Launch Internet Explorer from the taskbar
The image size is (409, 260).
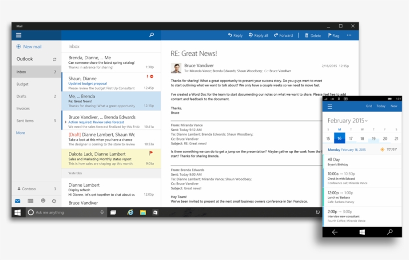click(130, 212)
